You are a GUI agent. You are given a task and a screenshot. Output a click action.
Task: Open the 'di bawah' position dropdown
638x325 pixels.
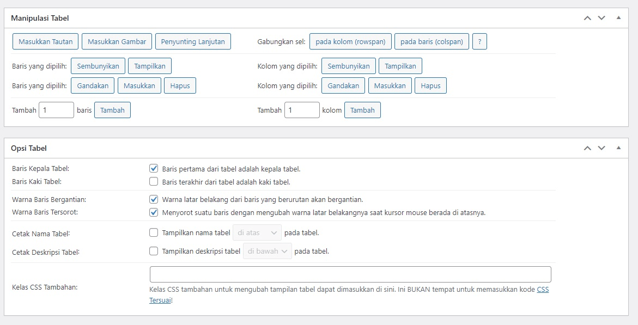click(x=267, y=251)
